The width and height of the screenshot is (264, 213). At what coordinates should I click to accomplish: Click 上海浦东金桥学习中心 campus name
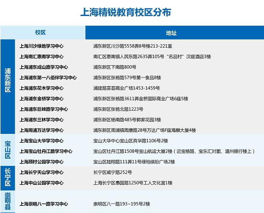[41, 99]
